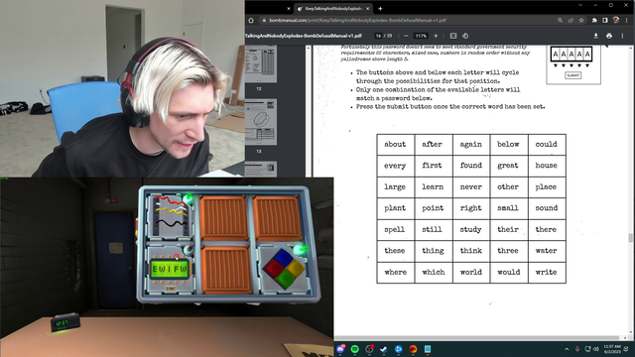Select page 13 thumbnail in sidebar

click(x=261, y=122)
